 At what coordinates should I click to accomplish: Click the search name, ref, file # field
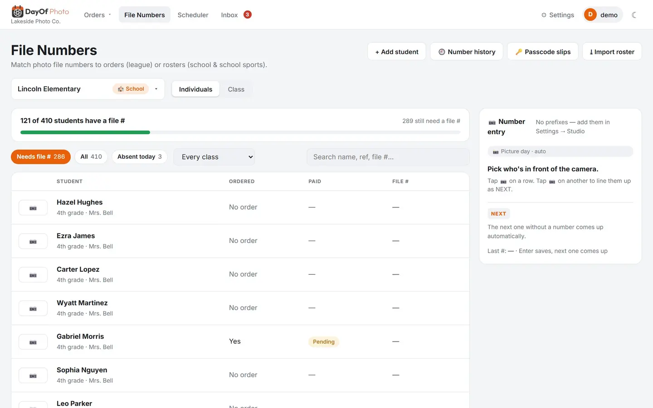point(388,157)
